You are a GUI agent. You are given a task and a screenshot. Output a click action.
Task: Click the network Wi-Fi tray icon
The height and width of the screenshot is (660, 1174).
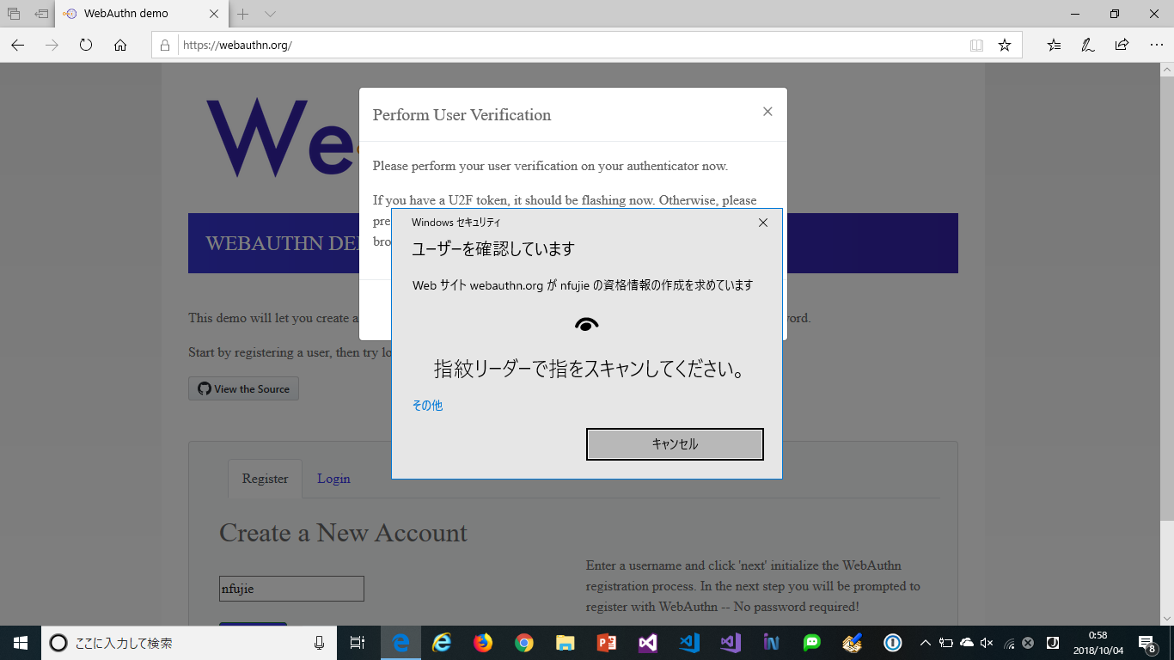(1008, 643)
